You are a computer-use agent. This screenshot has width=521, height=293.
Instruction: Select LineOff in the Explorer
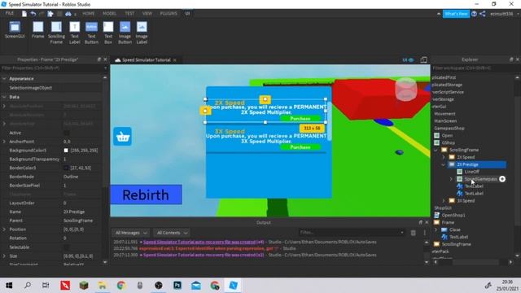tap(471, 172)
